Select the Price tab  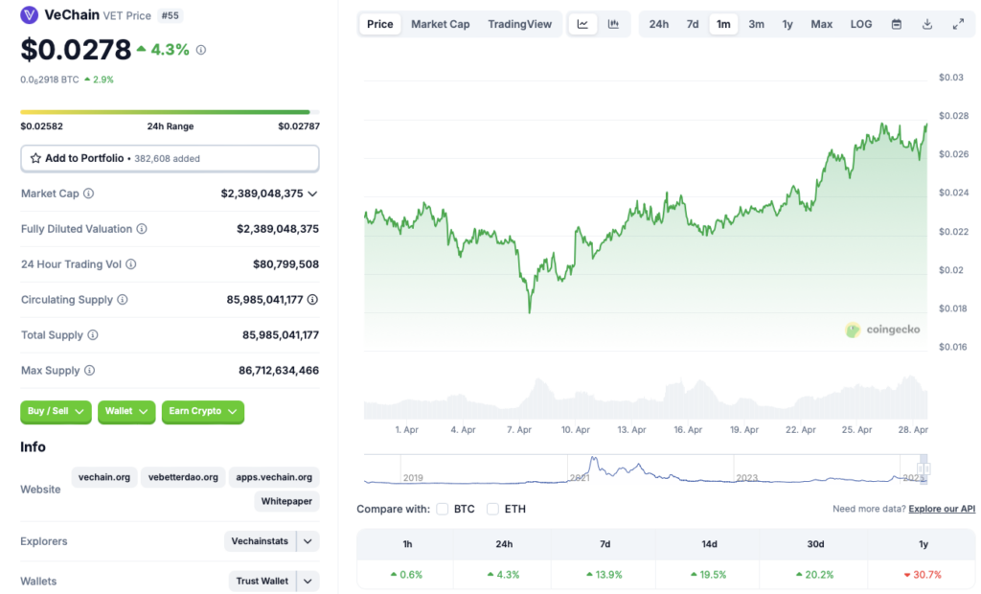[379, 24]
